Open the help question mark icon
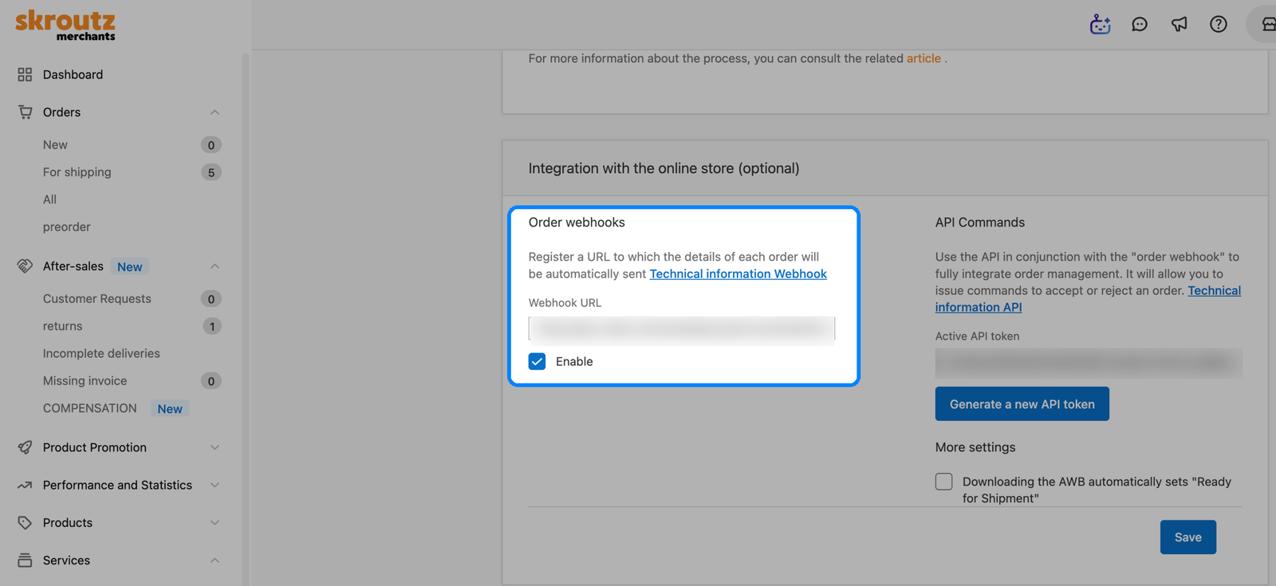Screen dimensions: 1276x586 click(1219, 24)
